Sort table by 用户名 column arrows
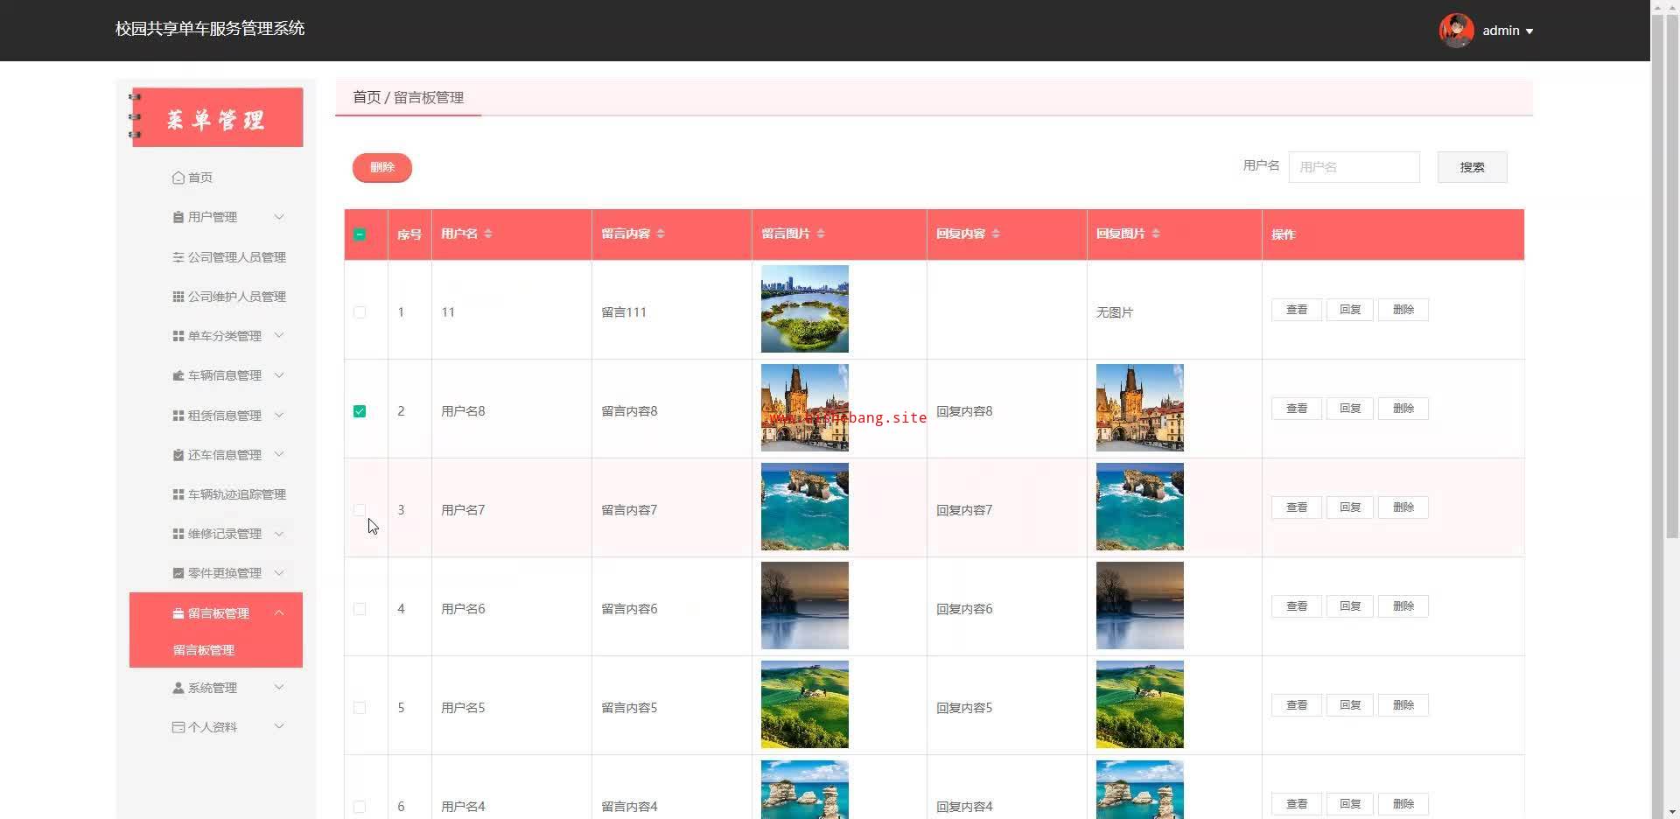1680x819 pixels. click(488, 234)
